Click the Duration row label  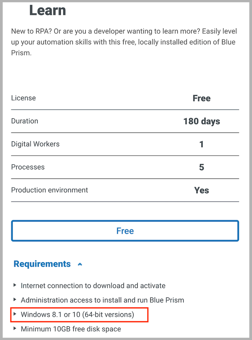tap(25, 121)
